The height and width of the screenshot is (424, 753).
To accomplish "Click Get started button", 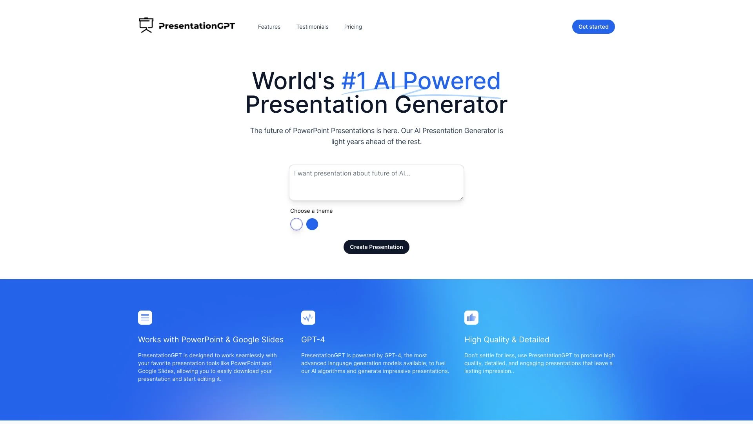I will (x=593, y=26).
